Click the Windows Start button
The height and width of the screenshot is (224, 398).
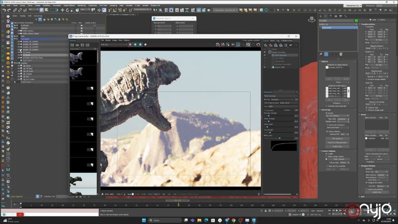pos(144,220)
